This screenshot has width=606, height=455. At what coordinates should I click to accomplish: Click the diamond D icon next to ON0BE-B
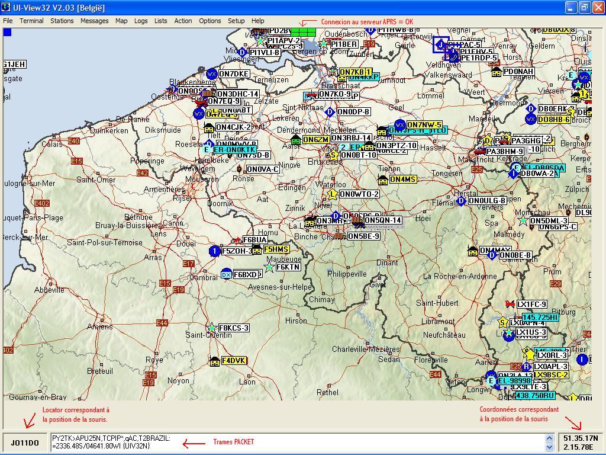492,255
